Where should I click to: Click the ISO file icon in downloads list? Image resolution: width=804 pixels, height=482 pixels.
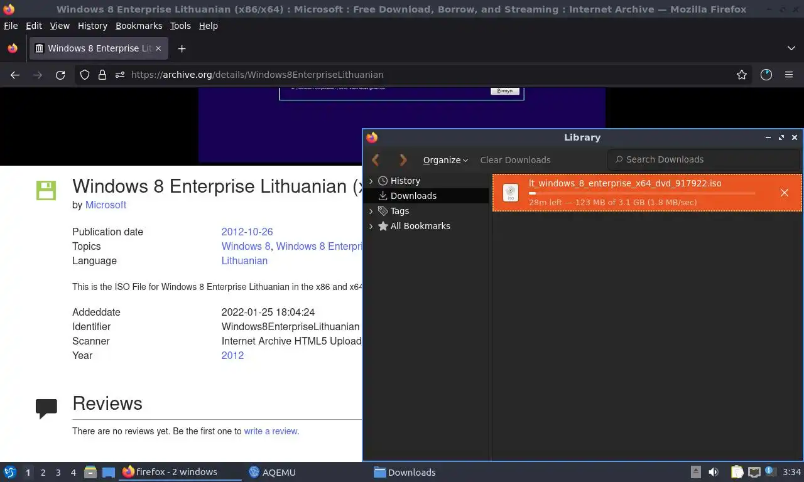point(511,193)
